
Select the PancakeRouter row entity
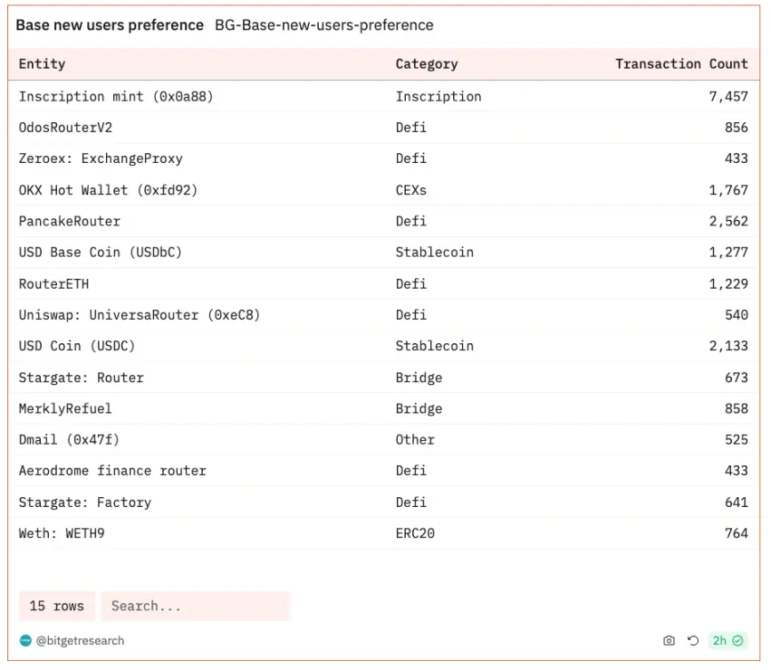(x=70, y=221)
